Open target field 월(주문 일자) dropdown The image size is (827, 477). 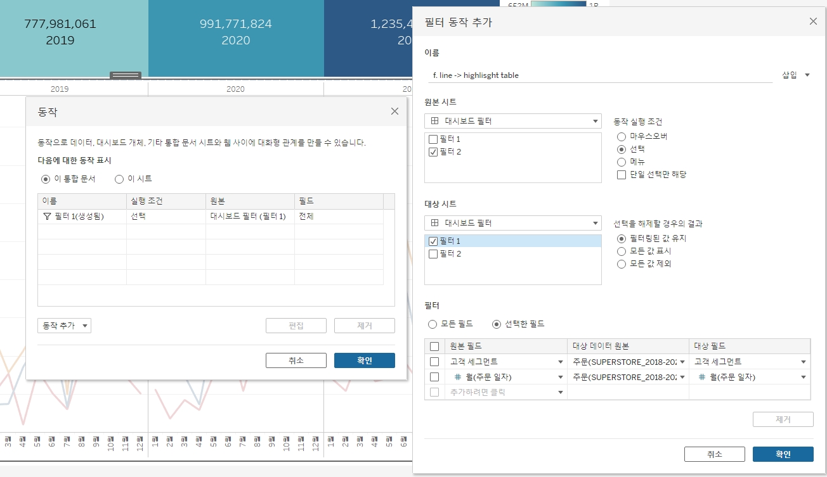[x=804, y=377]
